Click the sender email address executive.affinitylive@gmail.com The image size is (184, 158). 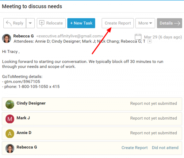tap(70, 36)
